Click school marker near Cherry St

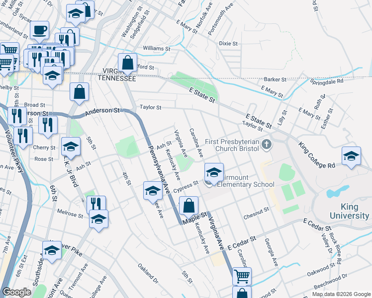tap(71, 147)
